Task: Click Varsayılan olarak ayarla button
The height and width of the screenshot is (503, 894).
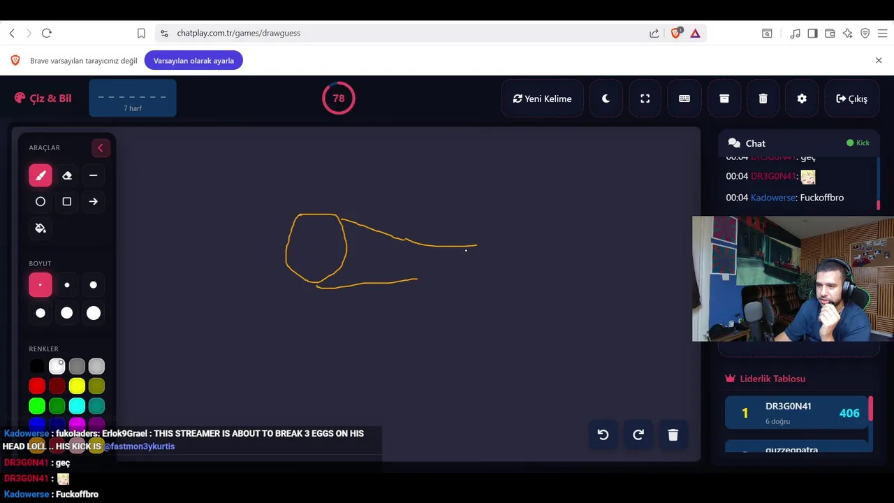Action: click(x=193, y=61)
